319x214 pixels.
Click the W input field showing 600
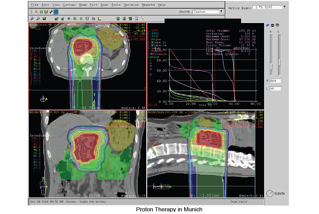tap(275, 81)
